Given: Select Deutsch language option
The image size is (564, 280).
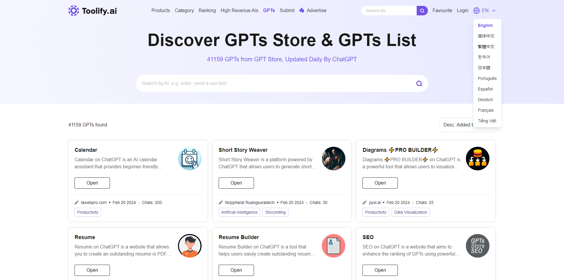Looking at the screenshot, I should tap(485, 100).
